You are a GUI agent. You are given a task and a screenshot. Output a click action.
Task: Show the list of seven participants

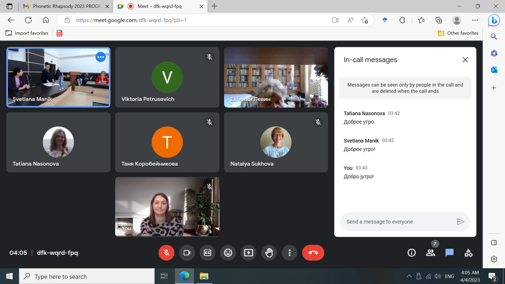click(x=430, y=253)
